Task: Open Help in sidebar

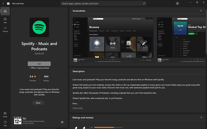Action: pyautogui.click(x=5, y=124)
